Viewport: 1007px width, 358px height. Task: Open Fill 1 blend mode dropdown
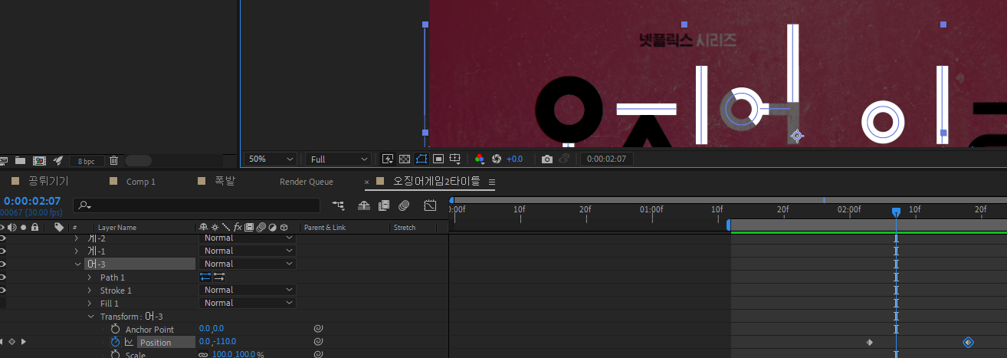point(248,303)
